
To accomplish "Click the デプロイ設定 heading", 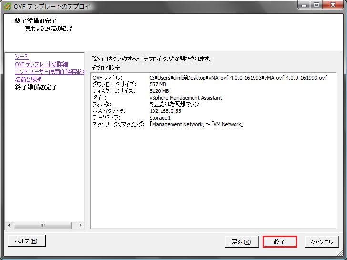I will [106, 68].
